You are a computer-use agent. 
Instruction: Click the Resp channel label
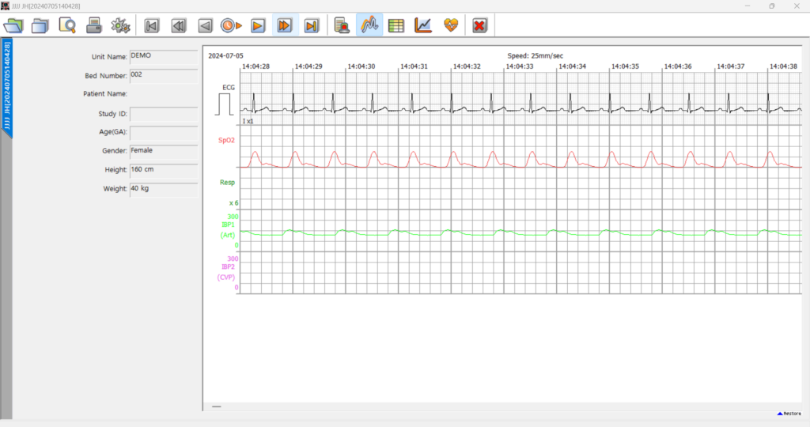tap(227, 182)
